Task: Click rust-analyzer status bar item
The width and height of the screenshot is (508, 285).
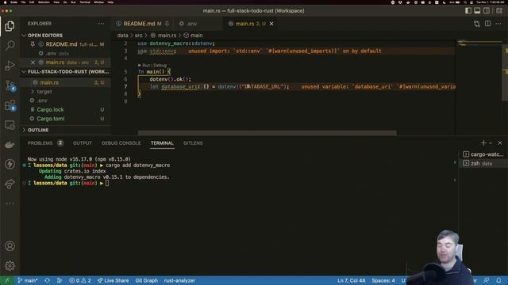Action: [x=179, y=280]
